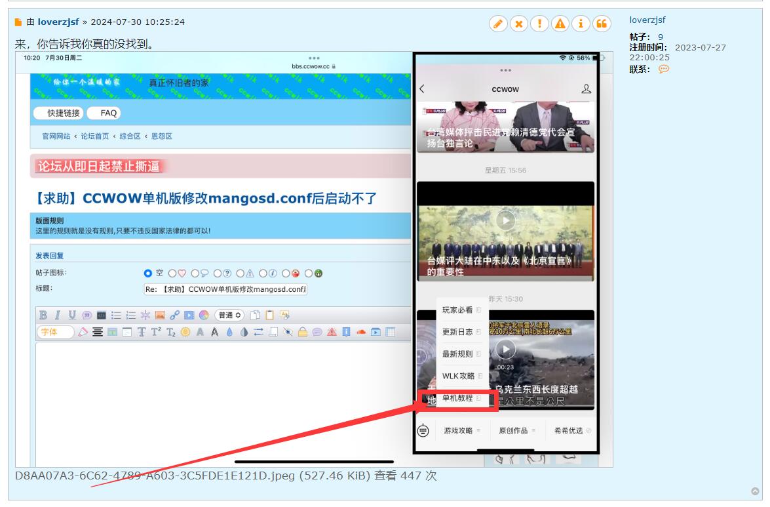770x507 pixels.
Task: Select the heart post icon radio button
Action: coord(172,274)
